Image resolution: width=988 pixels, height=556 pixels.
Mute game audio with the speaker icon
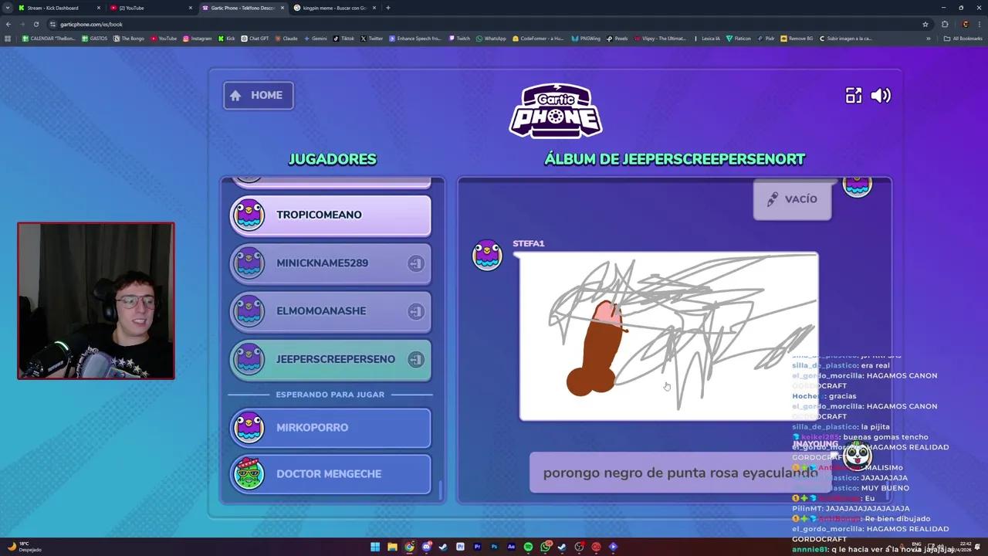tap(880, 95)
